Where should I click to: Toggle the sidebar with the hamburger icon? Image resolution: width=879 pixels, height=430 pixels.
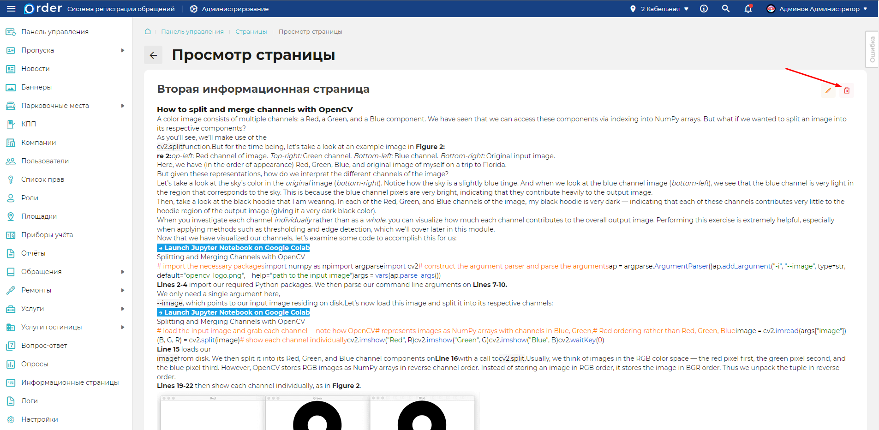tap(11, 8)
